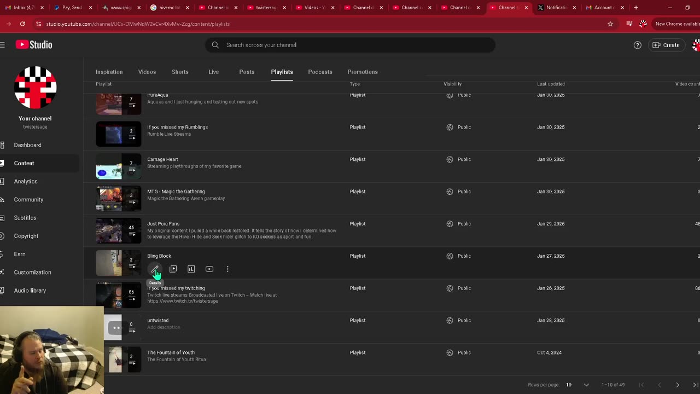The height and width of the screenshot is (394, 700).
Task: Click Carnage Heart playlist title
Action: (162, 159)
